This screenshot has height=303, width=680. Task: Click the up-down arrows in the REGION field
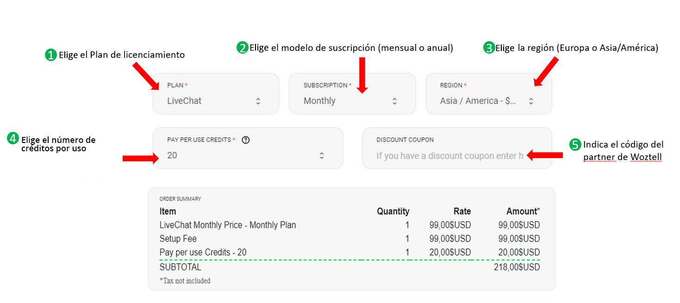(531, 101)
